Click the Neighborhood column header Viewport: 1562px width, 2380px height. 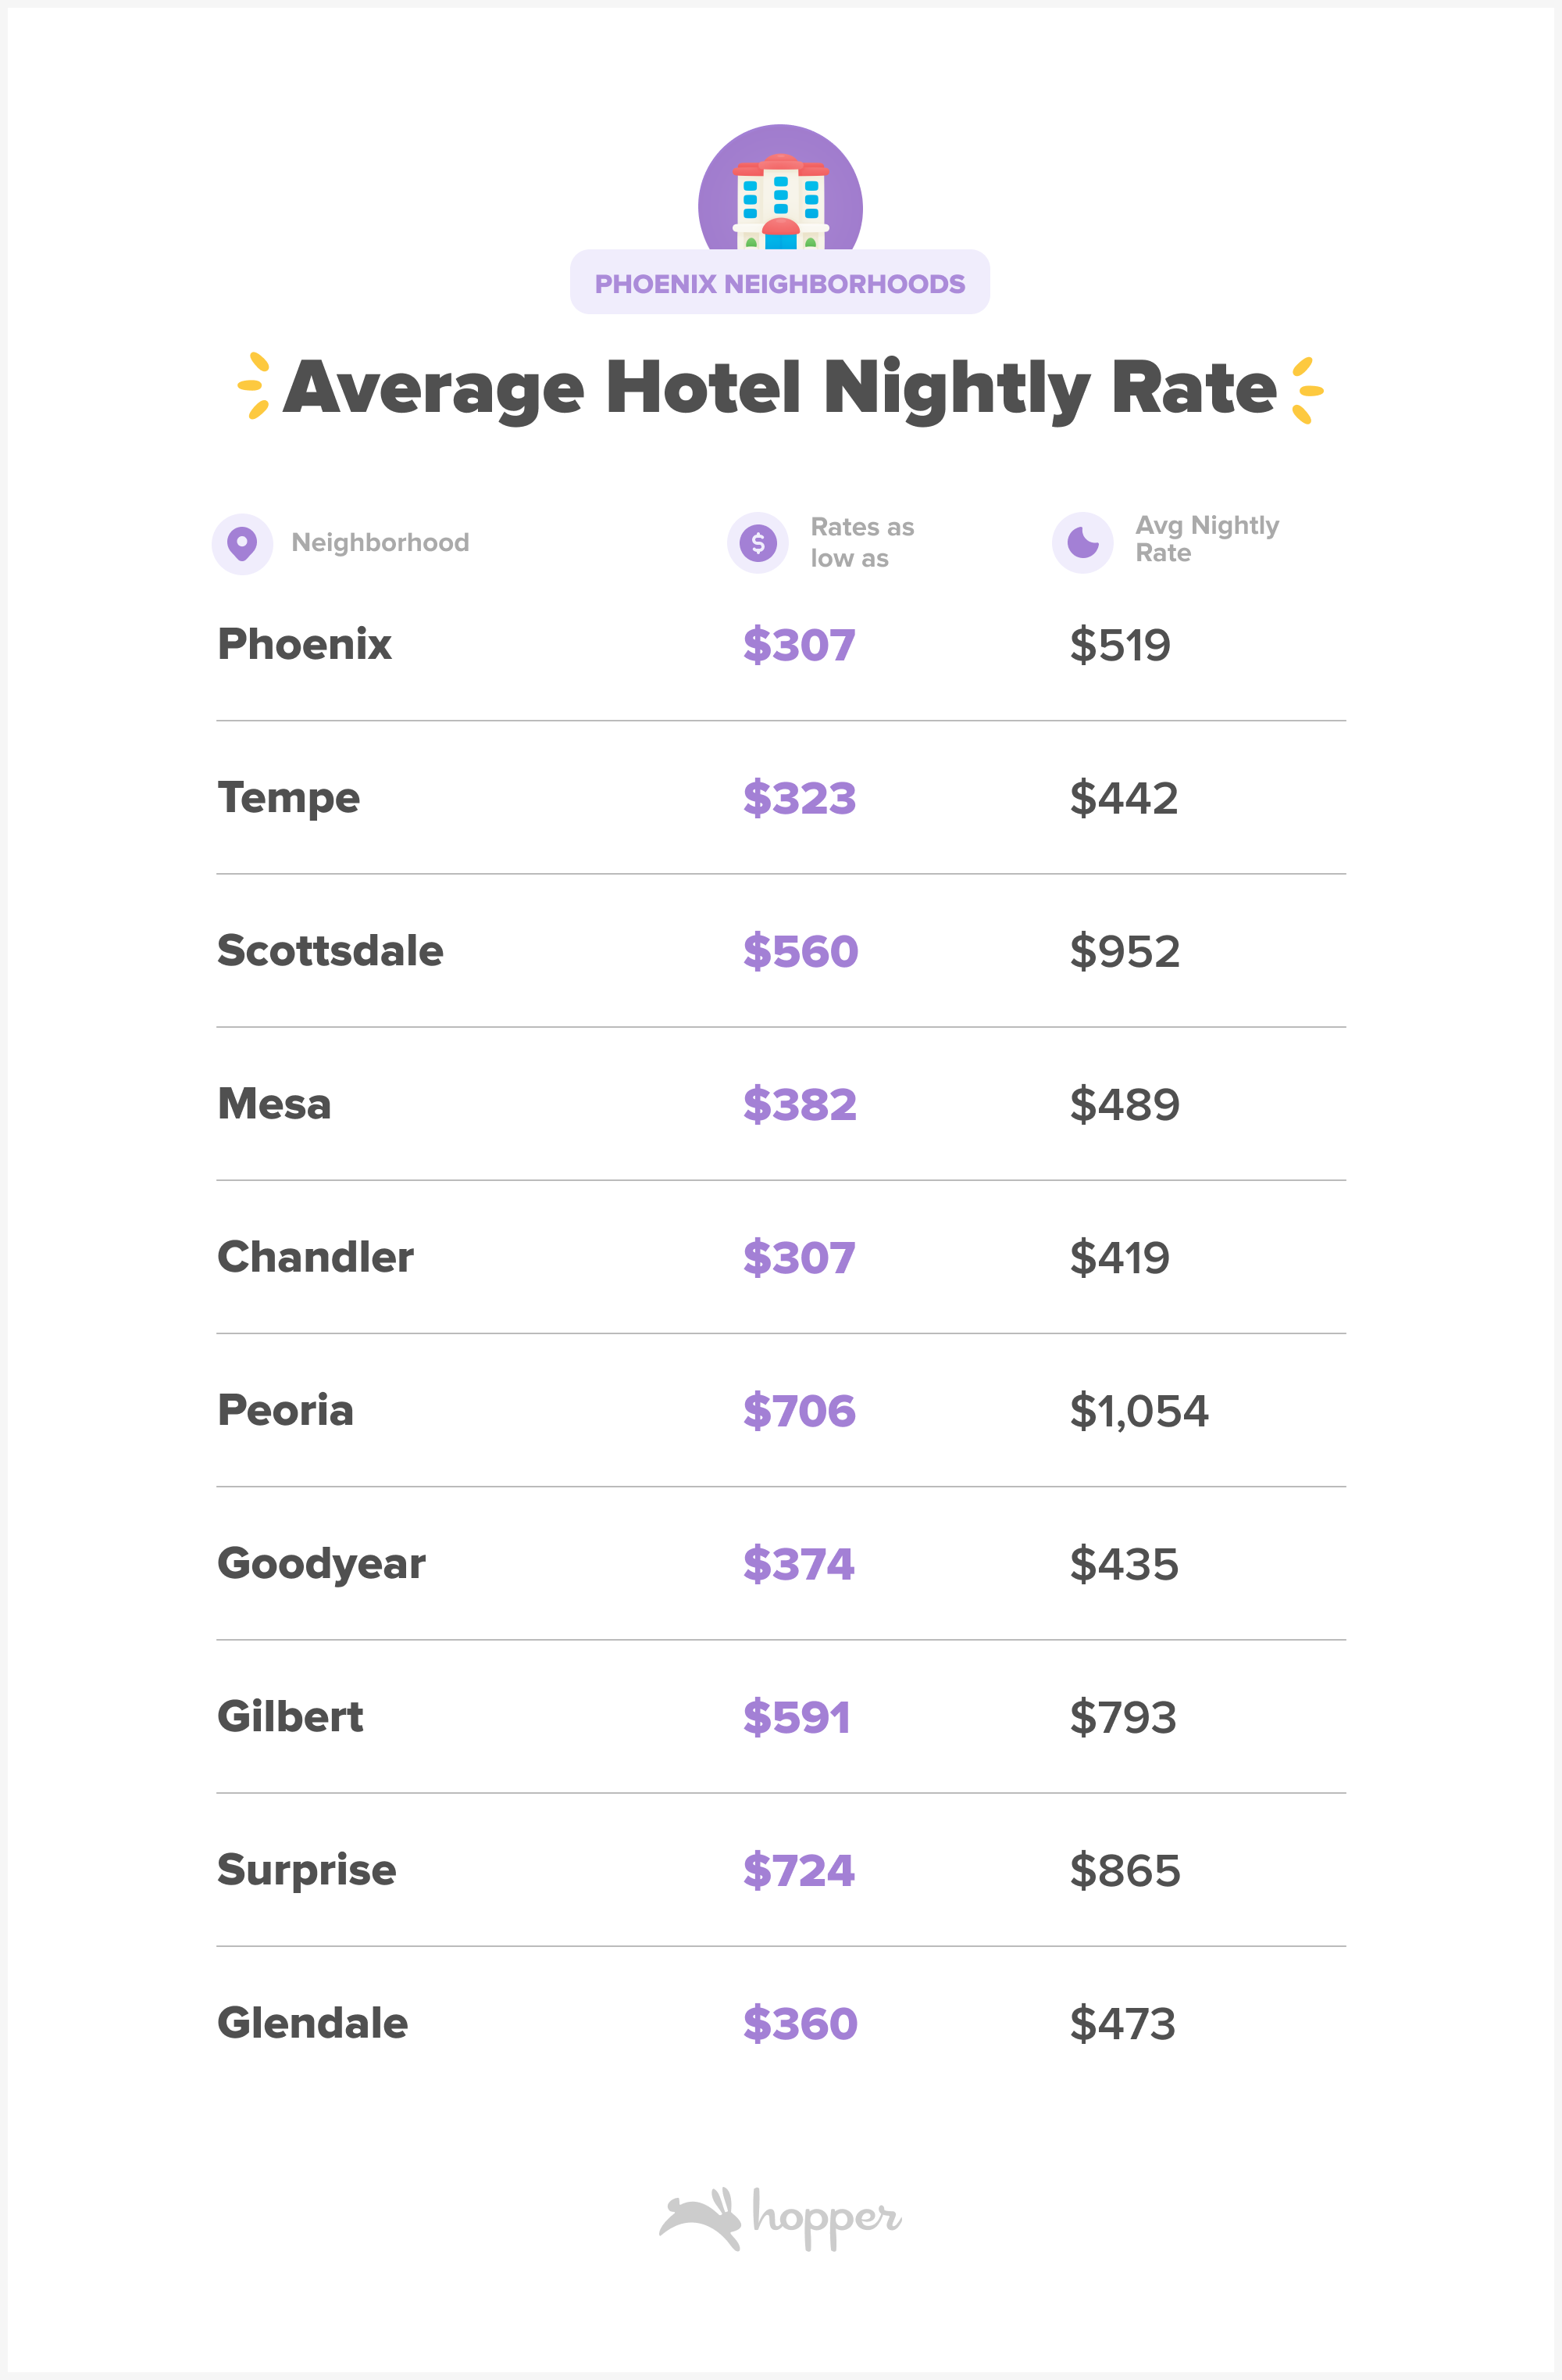pyautogui.click(x=380, y=543)
